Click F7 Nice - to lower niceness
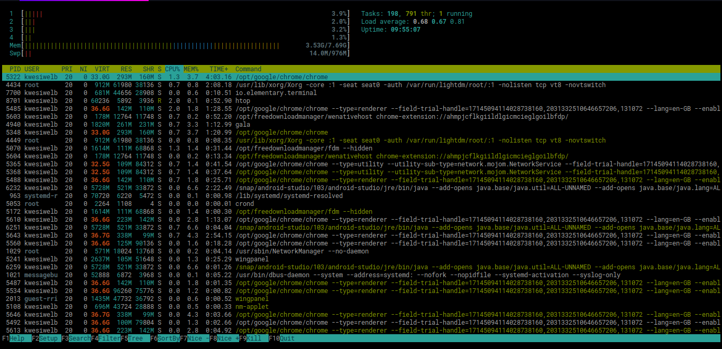Image resolution: width=722 pixels, height=349 pixels. coord(194,338)
